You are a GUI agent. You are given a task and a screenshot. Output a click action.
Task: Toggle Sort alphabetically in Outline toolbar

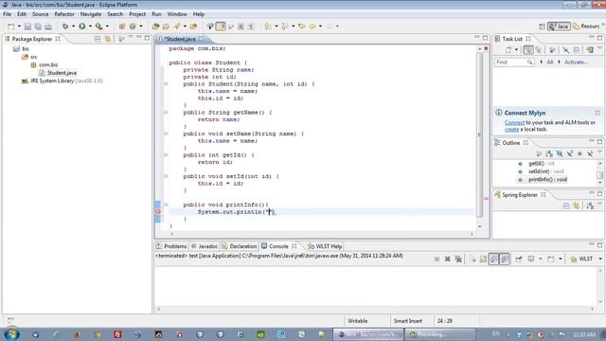[x=549, y=153]
